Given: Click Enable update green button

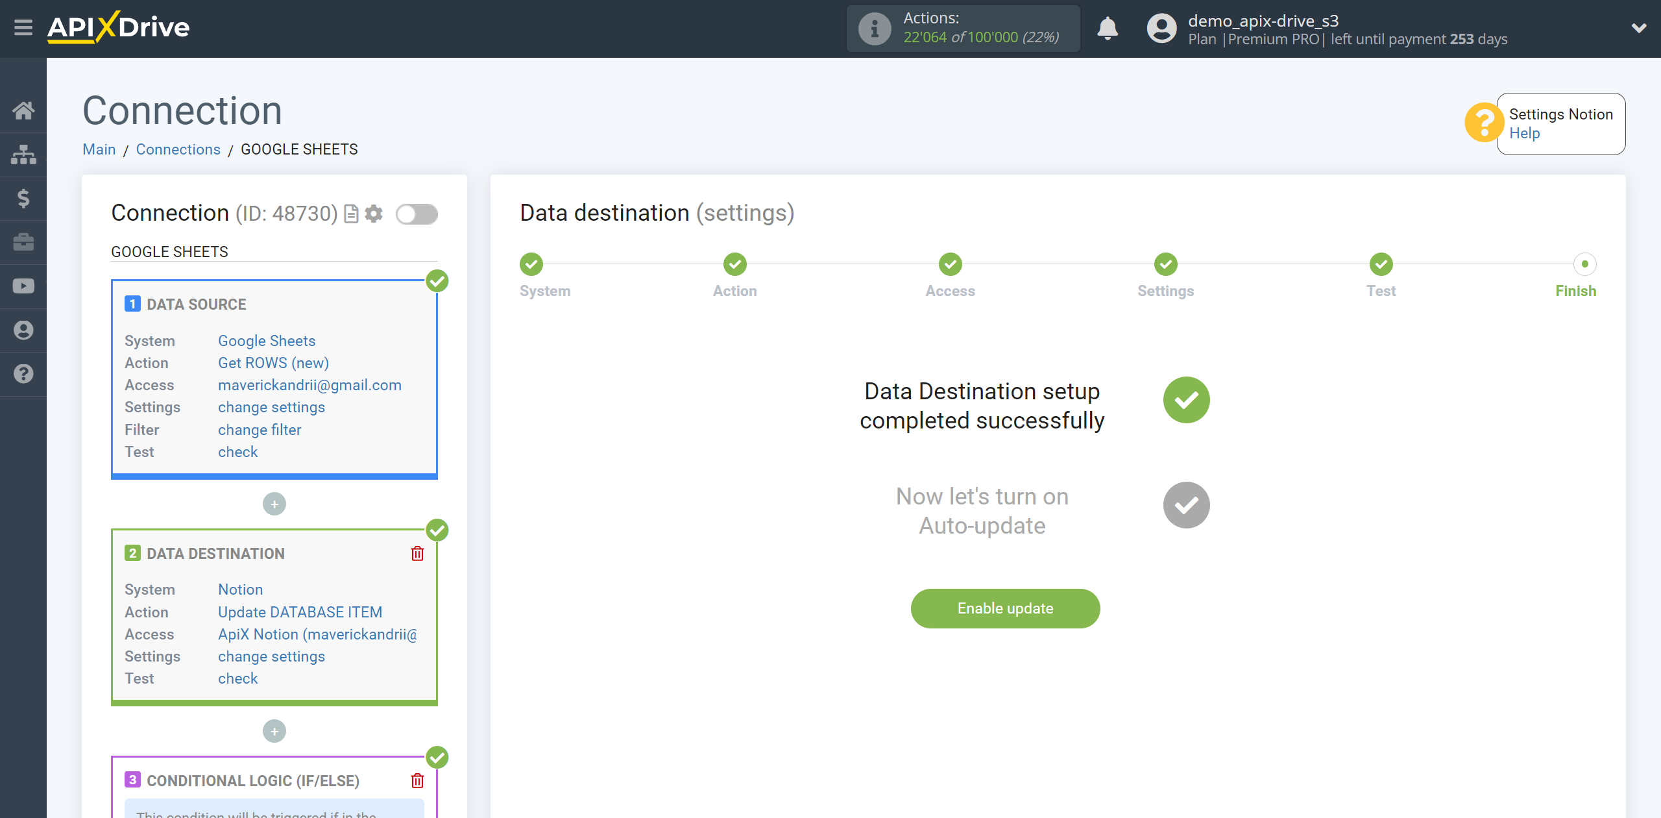Looking at the screenshot, I should [x=1004, y=608].
